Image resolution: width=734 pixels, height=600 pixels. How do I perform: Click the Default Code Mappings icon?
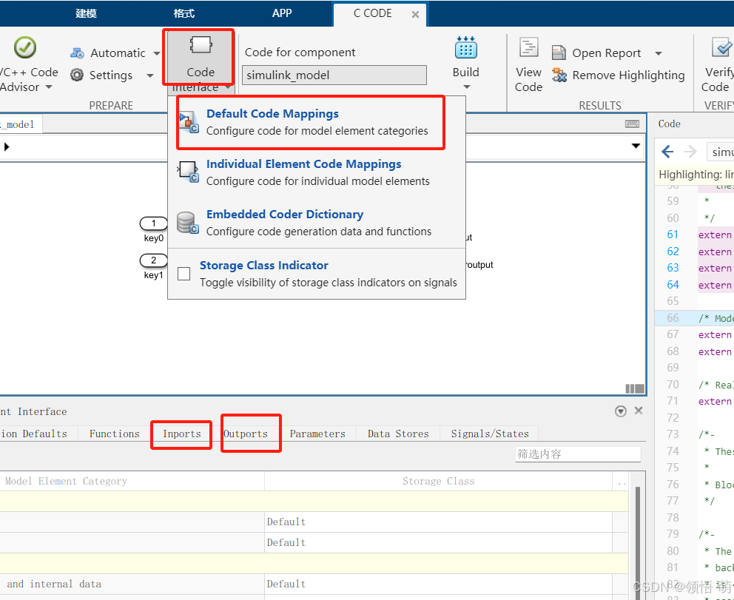189,122
